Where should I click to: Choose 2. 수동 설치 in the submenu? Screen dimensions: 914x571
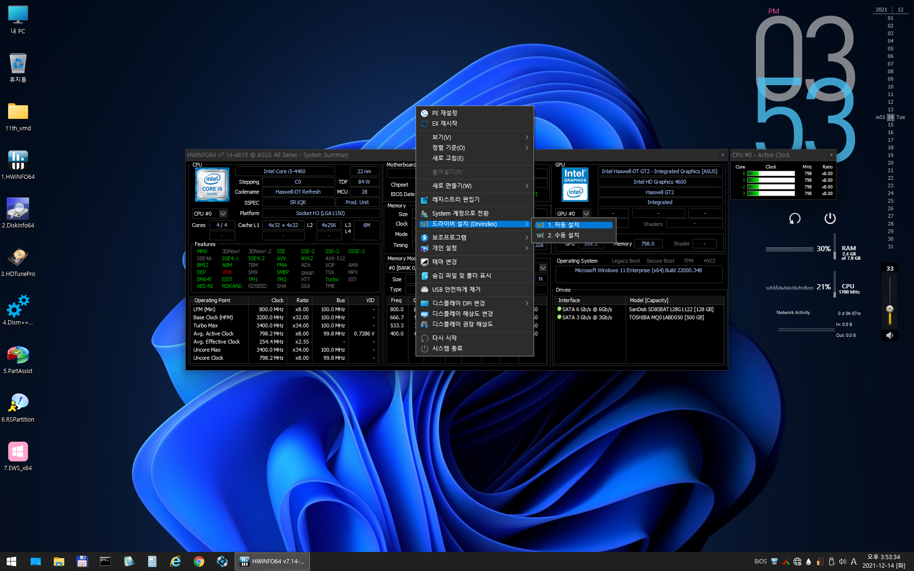(x=575, y=235)
